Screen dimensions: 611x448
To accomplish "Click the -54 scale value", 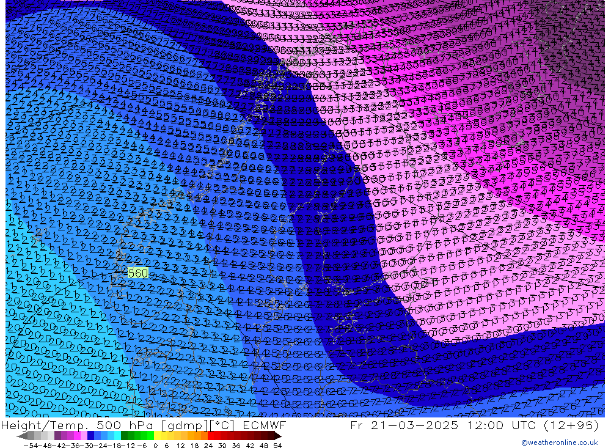I will (31, 446).
